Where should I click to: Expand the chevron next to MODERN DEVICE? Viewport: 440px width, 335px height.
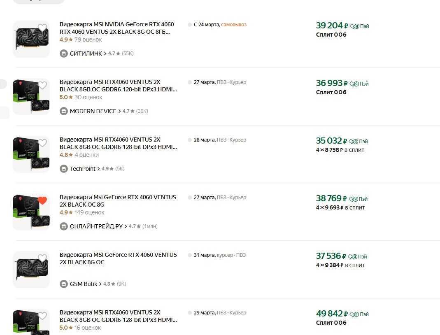(x=119, y=111)
